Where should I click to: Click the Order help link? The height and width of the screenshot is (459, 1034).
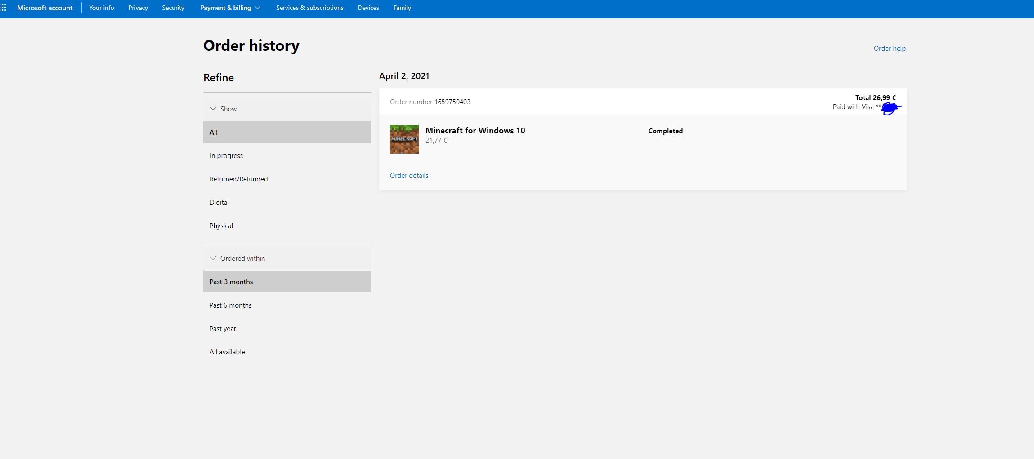pyautogui.click(x=890, y=49)
